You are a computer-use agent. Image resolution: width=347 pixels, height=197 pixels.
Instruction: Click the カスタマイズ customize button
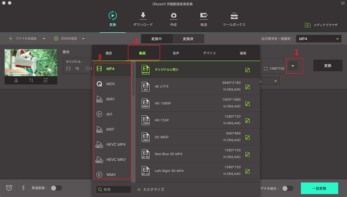point(151,190)
